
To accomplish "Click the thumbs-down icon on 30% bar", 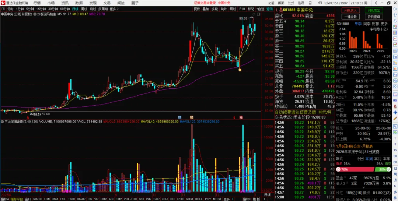I will 388,169.
